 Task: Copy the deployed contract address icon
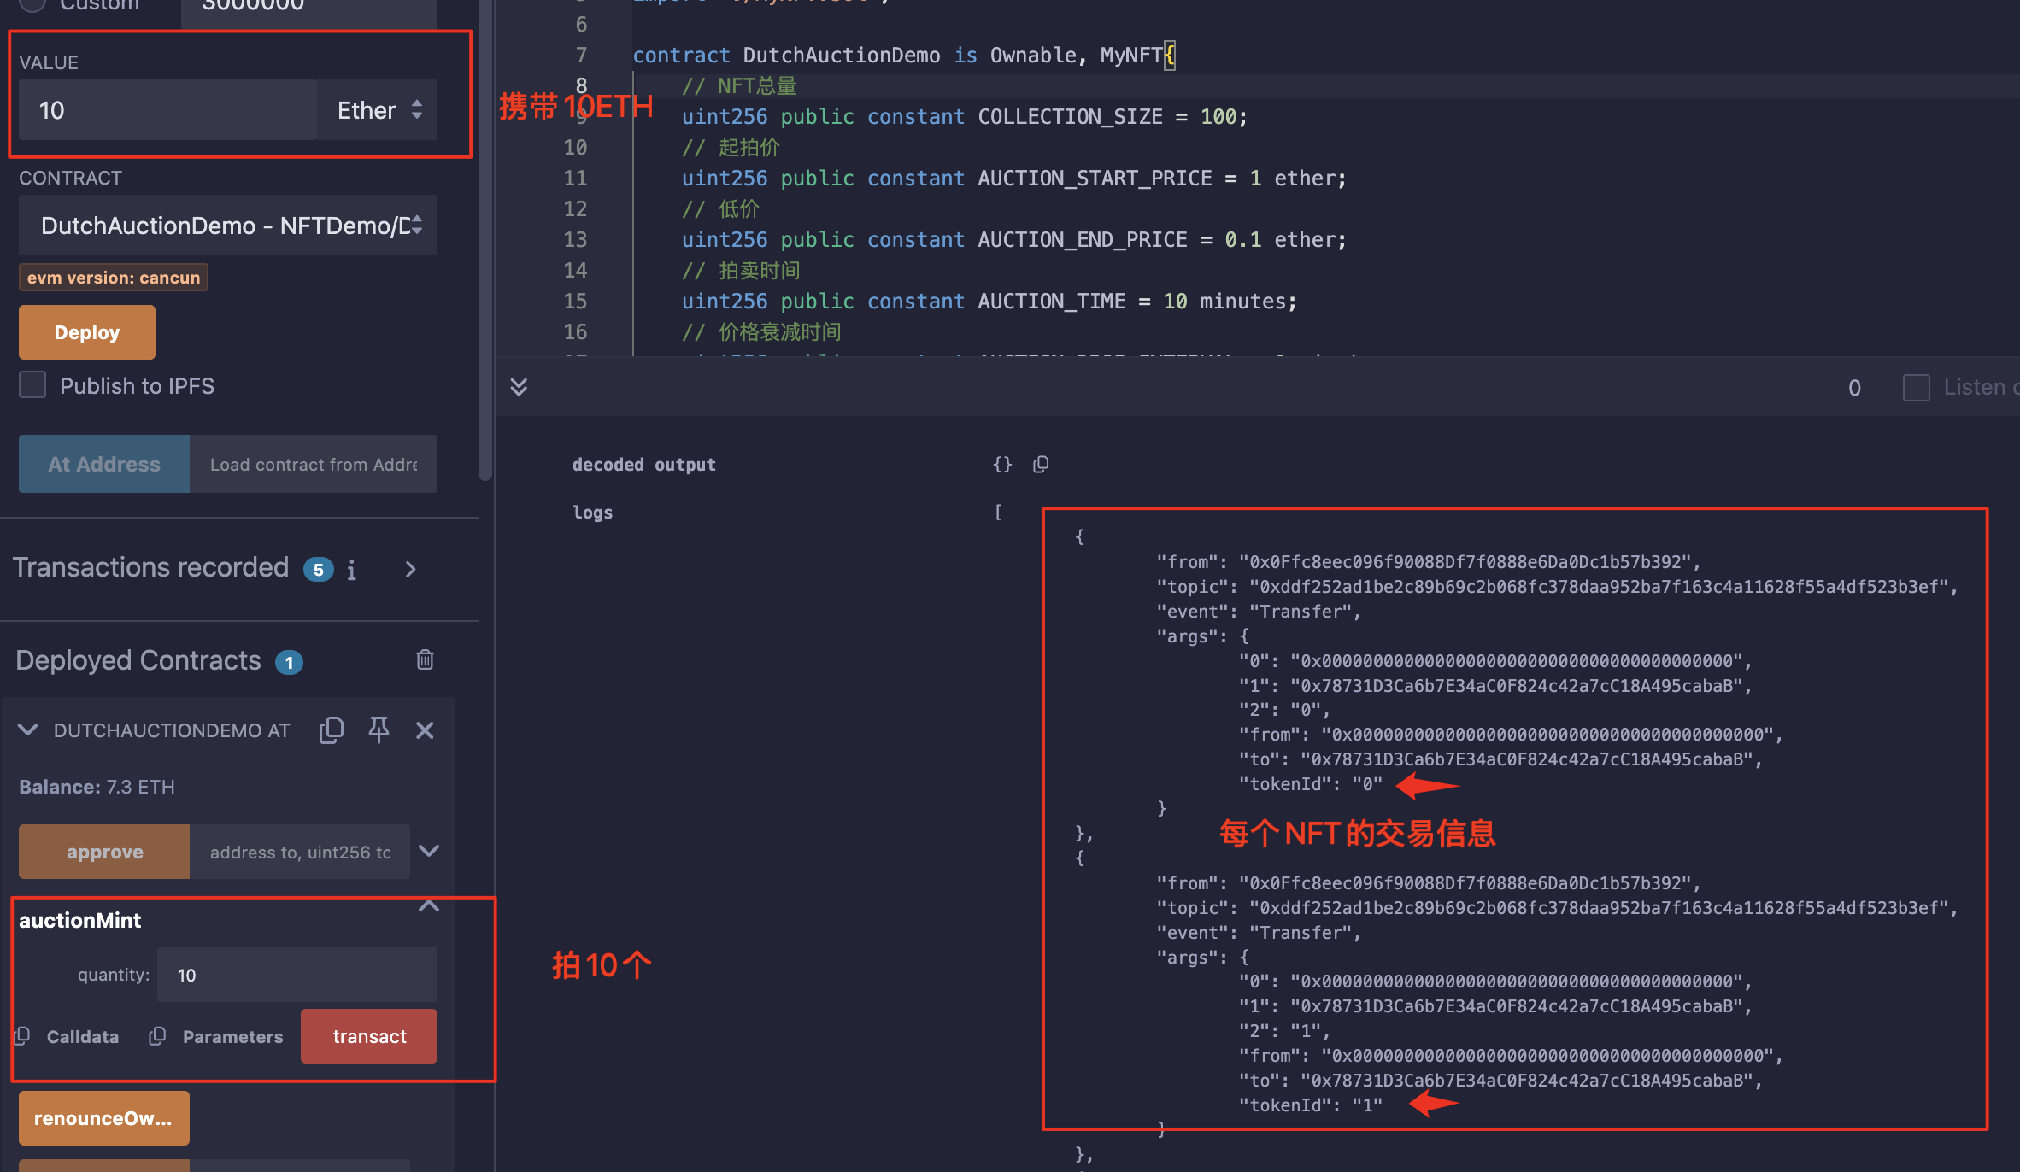tap(331, 730)
